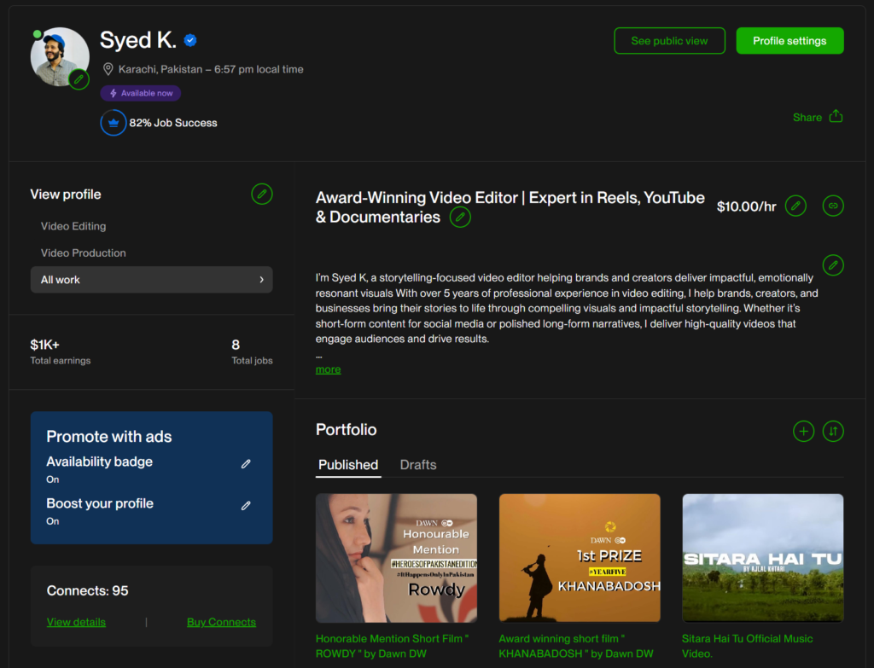Open the Buy Connects link
The image size is (874, 668).
point(221,622)
